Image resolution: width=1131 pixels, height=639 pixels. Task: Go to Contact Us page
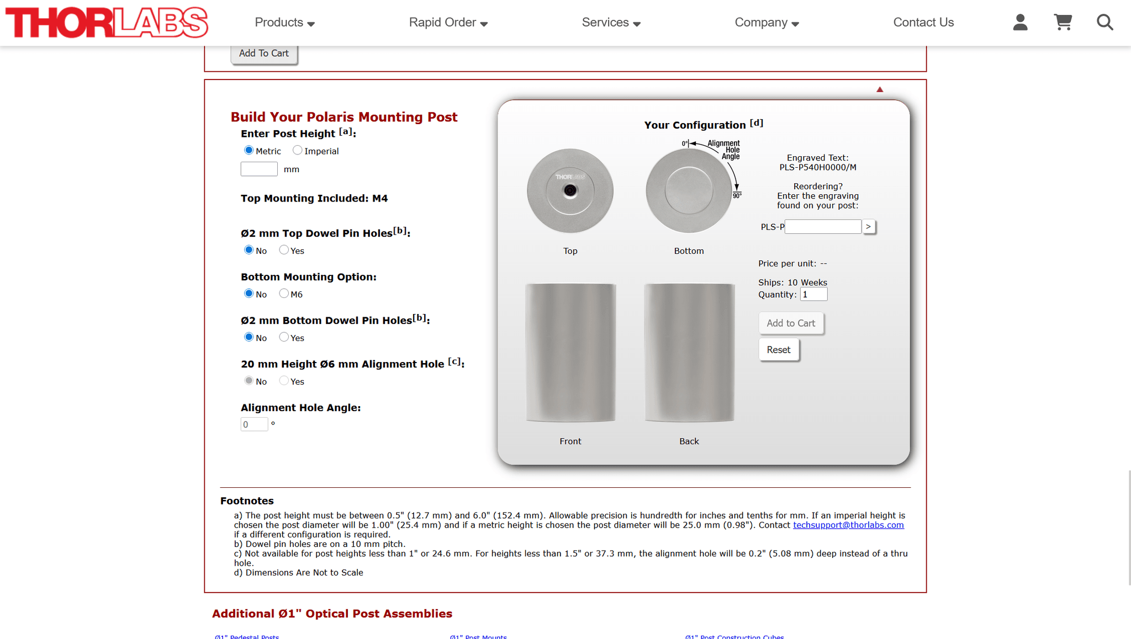point(923,23)
